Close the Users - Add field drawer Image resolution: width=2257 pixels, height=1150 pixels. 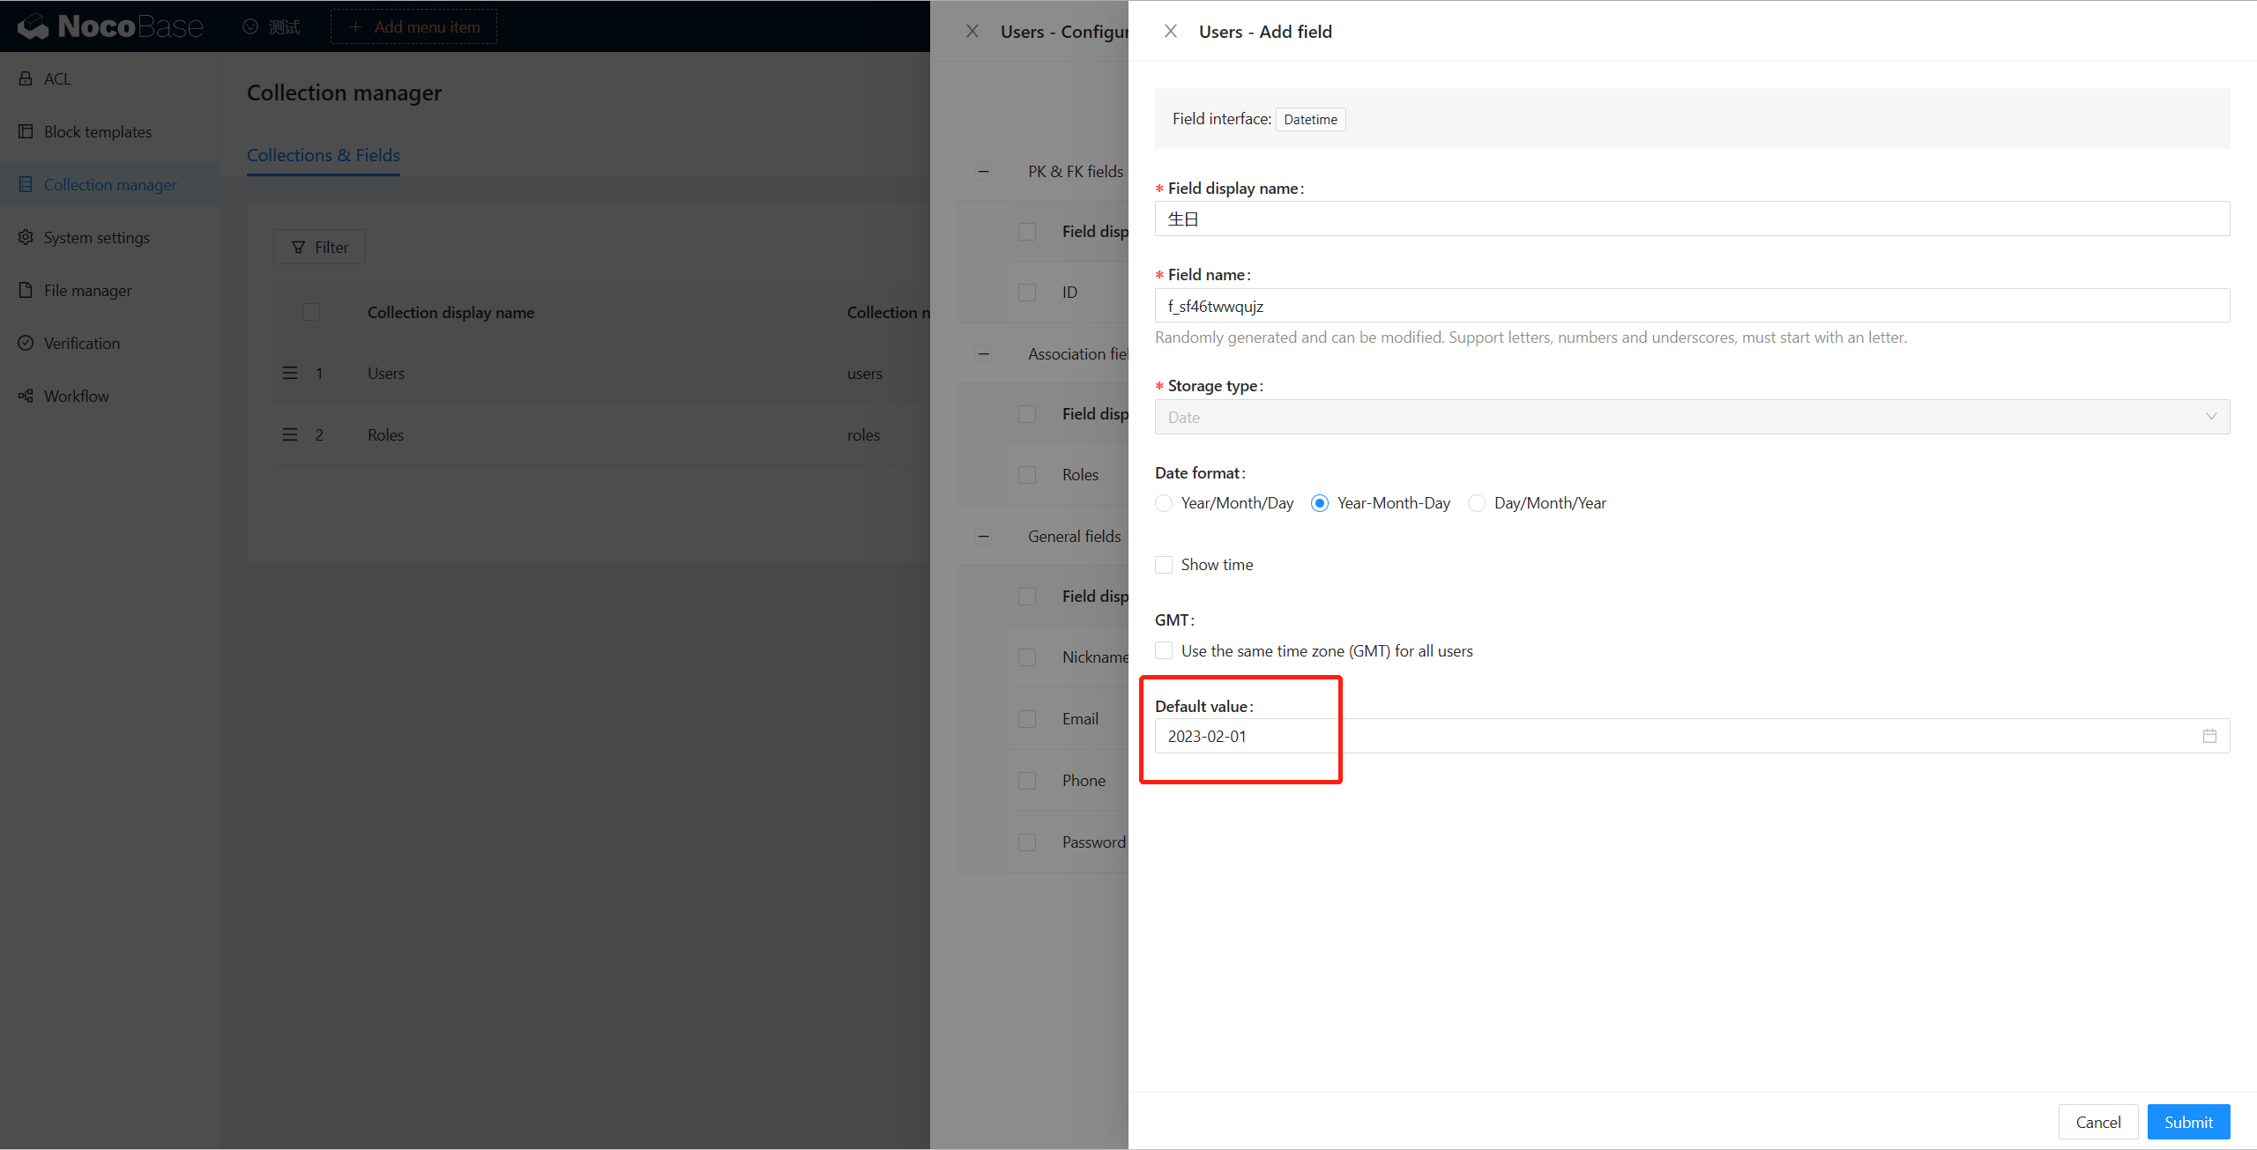[x=1171, y=31]
